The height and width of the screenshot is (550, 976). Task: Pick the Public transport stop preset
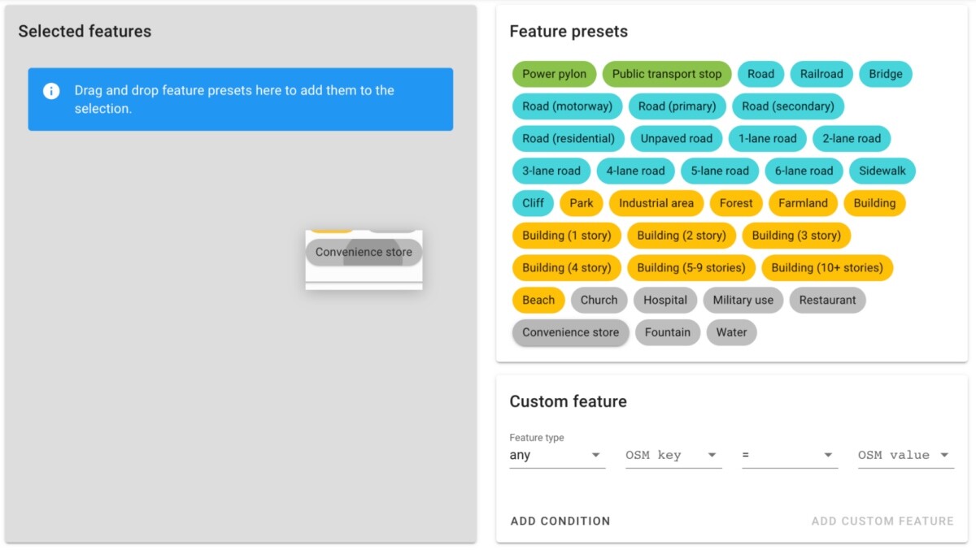667,74
